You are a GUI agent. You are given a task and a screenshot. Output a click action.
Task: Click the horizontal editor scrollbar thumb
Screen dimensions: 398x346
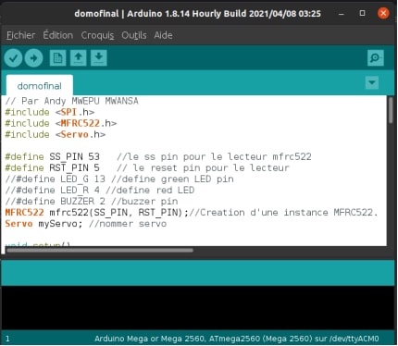(x=100, y=250)
